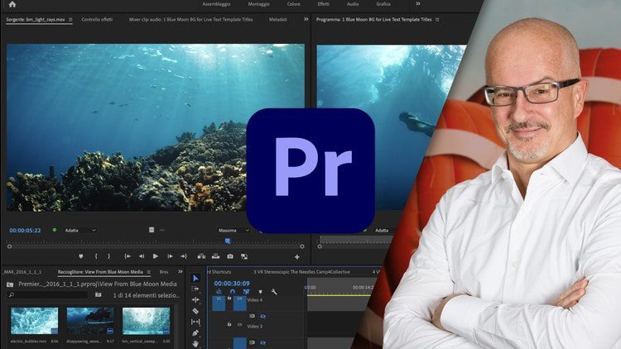Image resolution: width=621 pixels, height=349 pixels.
Task: Switch to Montaggio workspace
Action: click(x=258, y=4)
